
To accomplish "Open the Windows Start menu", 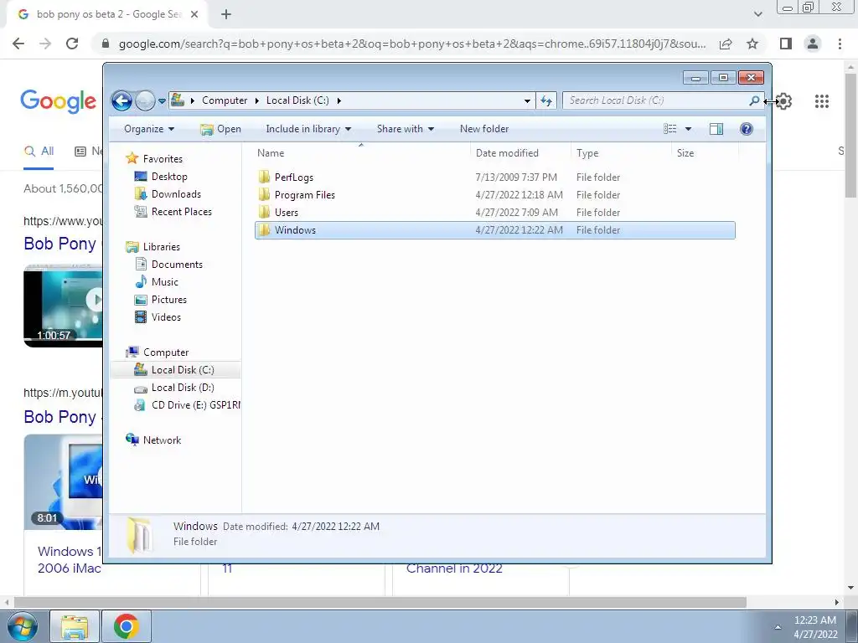I will point(23,626).
